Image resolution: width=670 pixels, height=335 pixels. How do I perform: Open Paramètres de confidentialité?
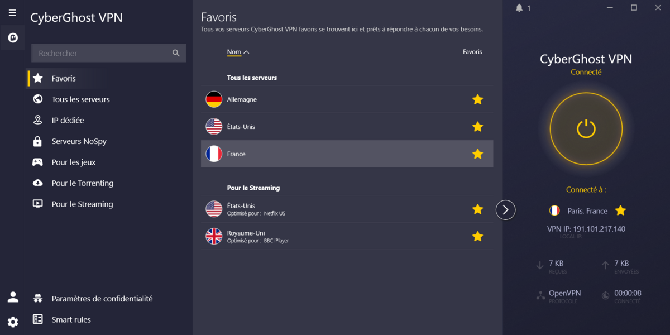[x=102, y=299]
